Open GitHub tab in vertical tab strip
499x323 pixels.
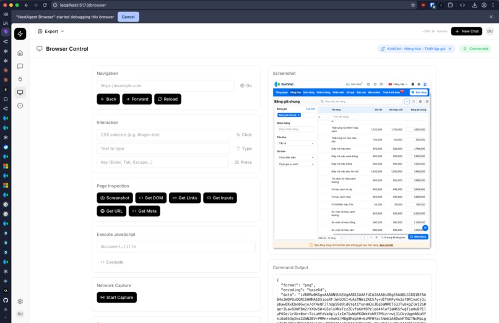click(6, 300)
